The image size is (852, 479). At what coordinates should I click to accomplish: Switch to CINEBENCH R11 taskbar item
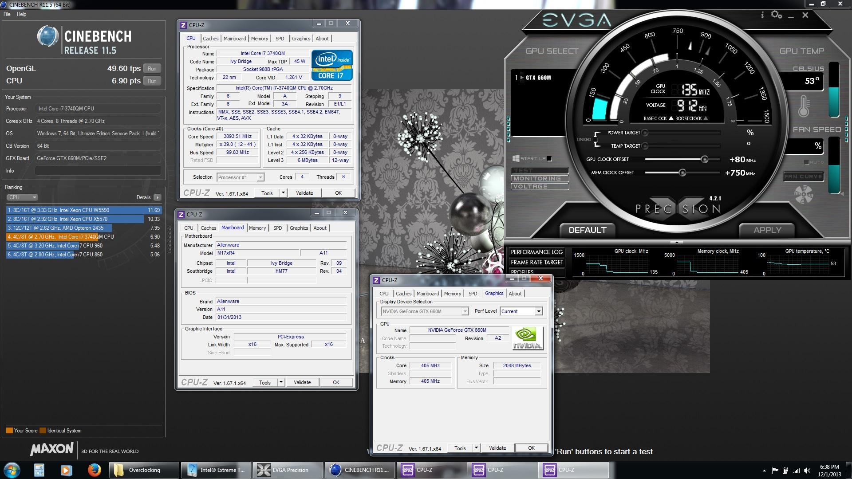(x=359, y=470)
